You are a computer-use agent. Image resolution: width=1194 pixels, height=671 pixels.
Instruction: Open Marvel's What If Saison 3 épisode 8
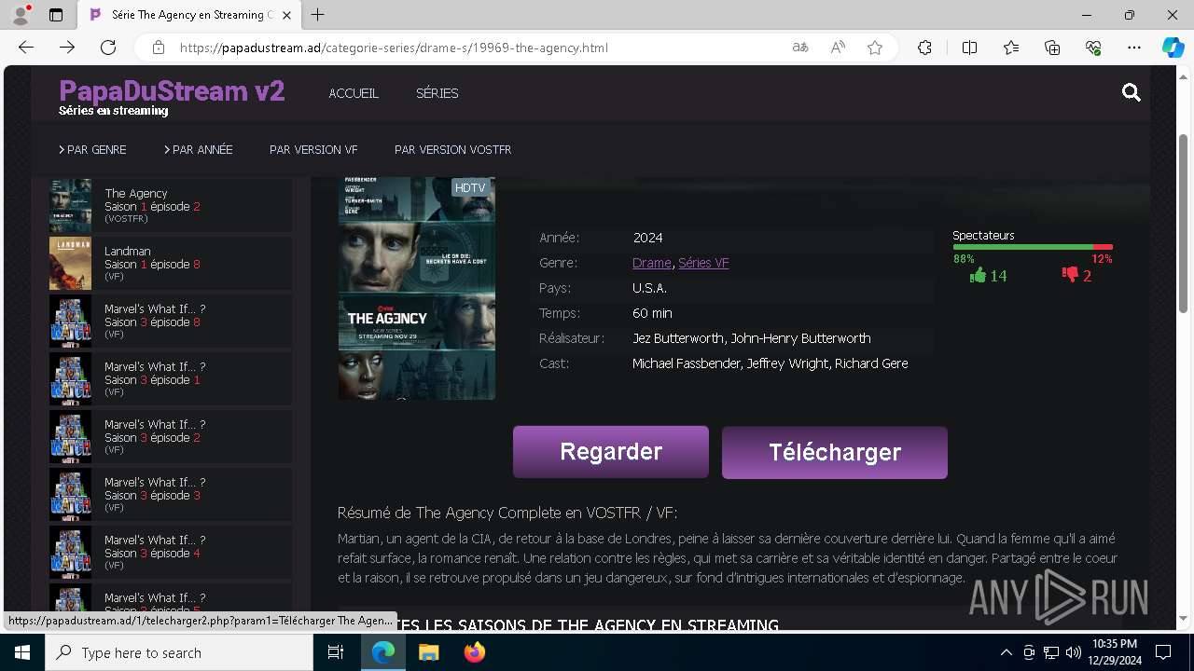coord(171,322)
